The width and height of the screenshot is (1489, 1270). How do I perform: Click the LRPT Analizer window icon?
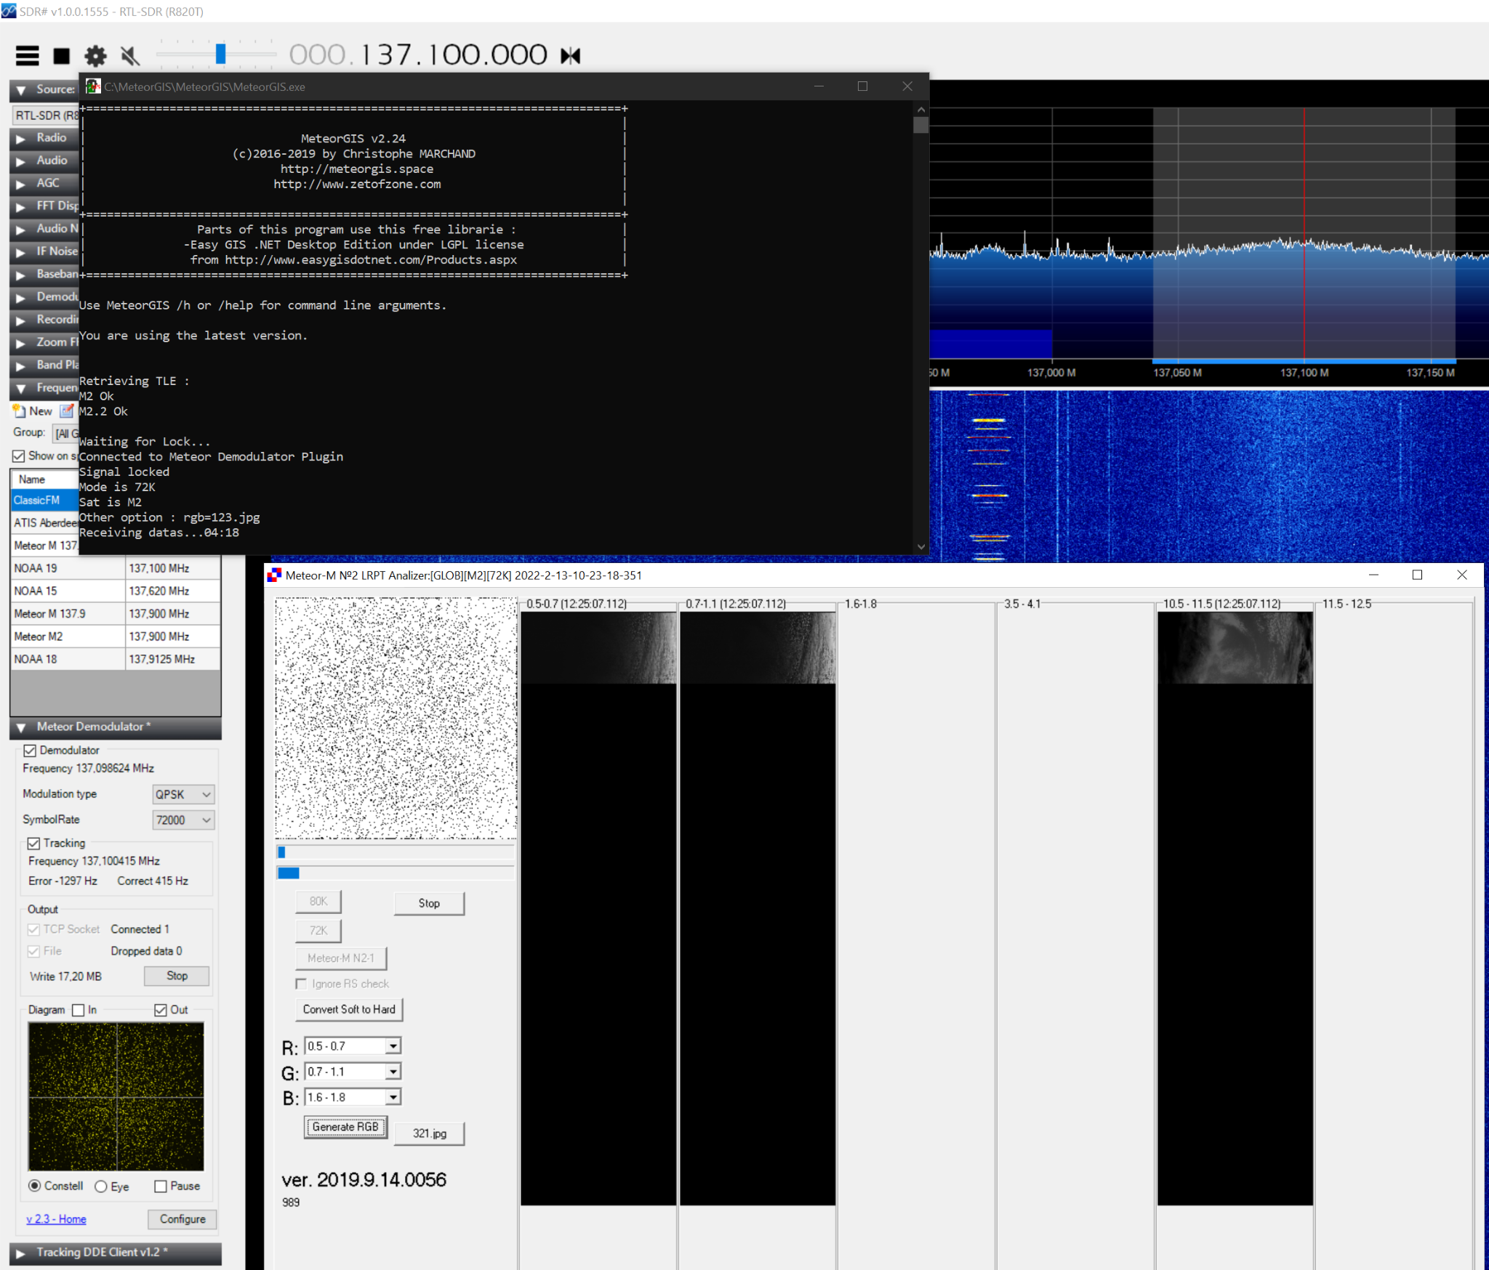274,575
